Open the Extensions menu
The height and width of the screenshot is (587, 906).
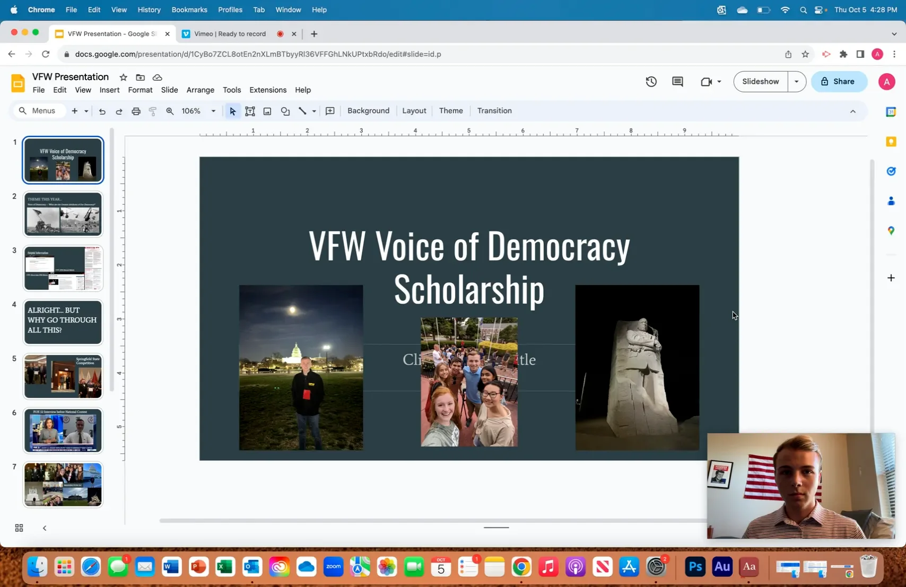268,90
